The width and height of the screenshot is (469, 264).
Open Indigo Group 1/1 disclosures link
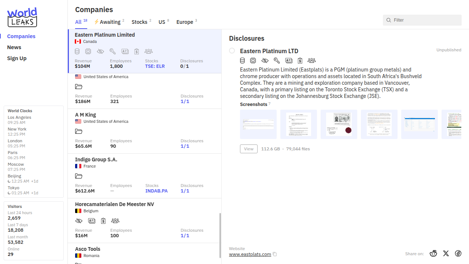(185, 191)
